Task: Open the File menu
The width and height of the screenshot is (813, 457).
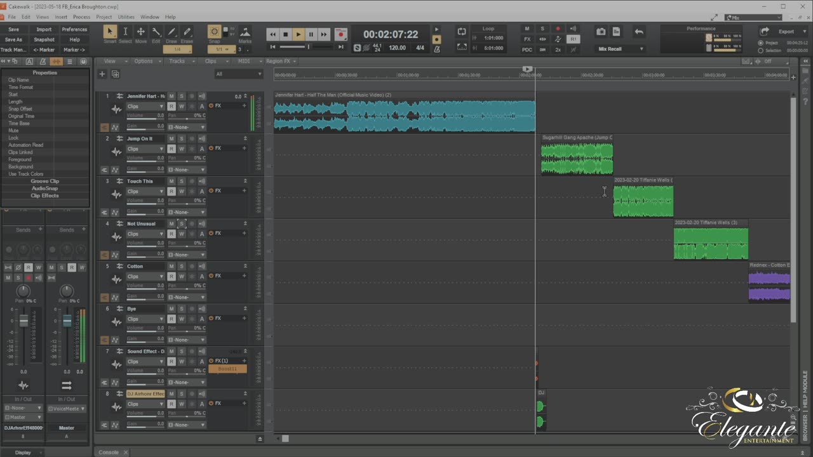Action: click(12, 17)
